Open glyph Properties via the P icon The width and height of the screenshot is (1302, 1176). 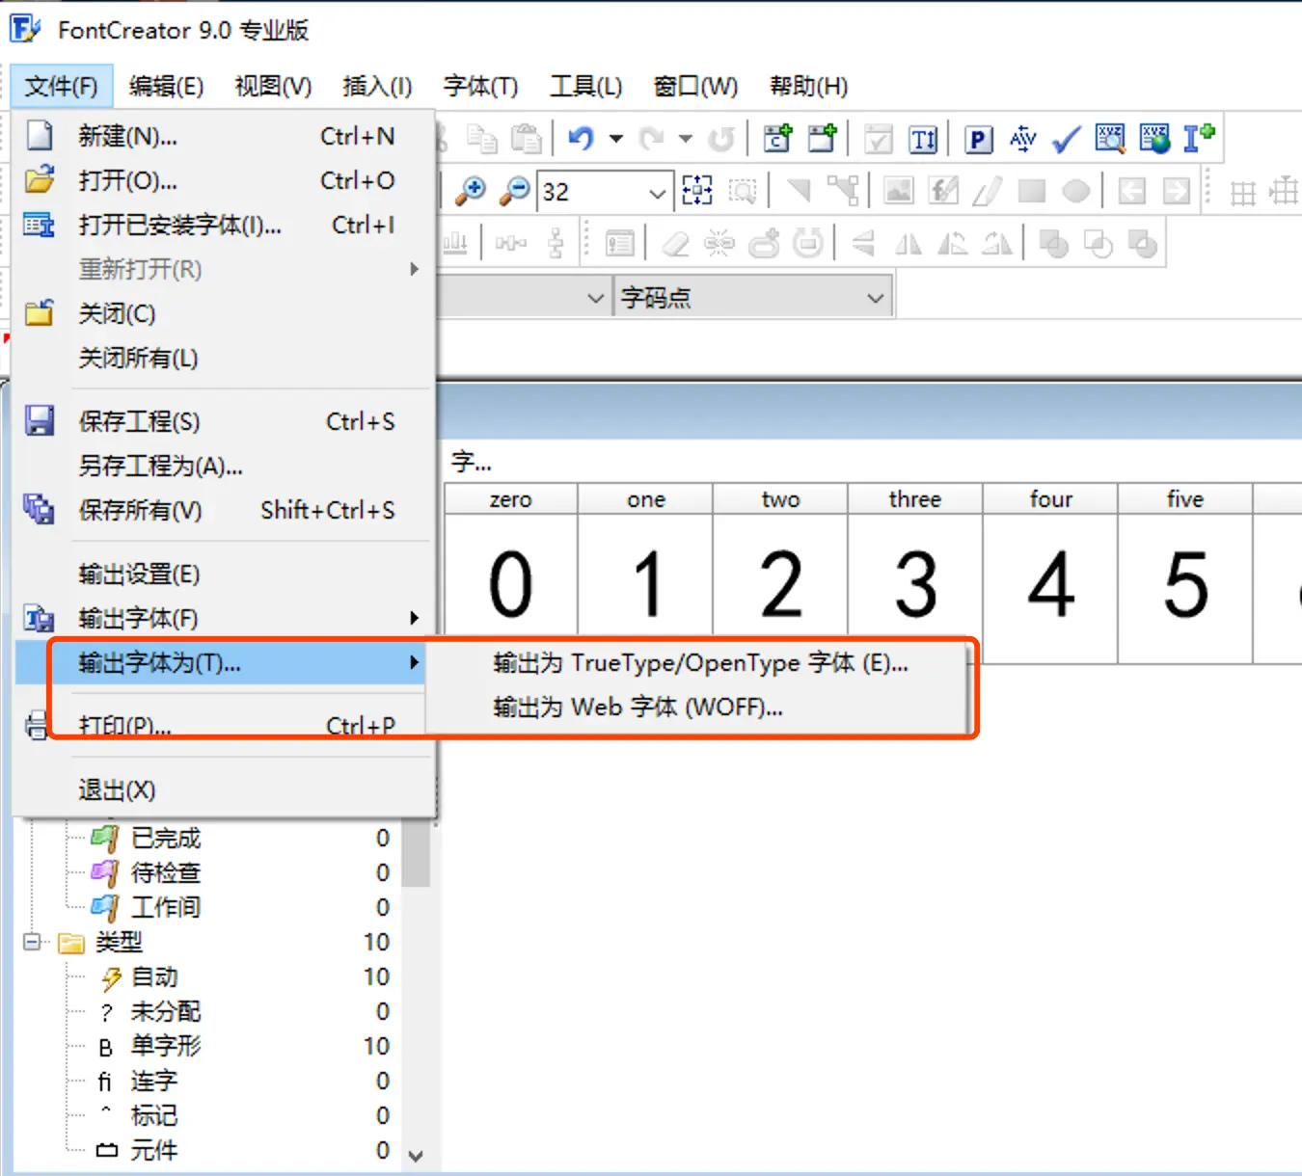pos(977,138)
